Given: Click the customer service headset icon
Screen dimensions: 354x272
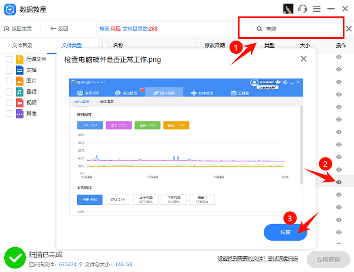Looking at the screenshot, I should tap(303, 9).
